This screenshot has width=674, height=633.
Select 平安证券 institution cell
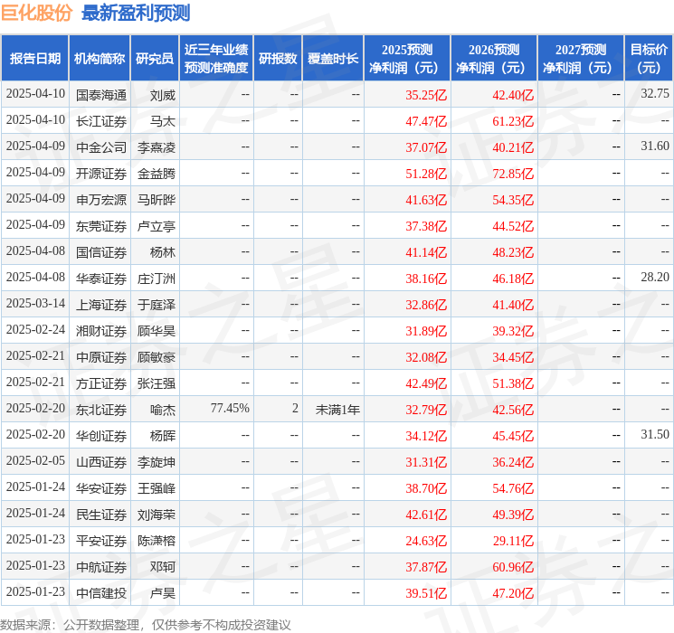point(101,541)
